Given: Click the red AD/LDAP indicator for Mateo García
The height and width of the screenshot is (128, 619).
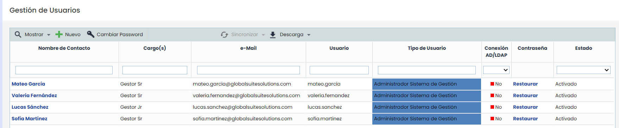Looking at the screenshot, I should click(x=492, y=84).
